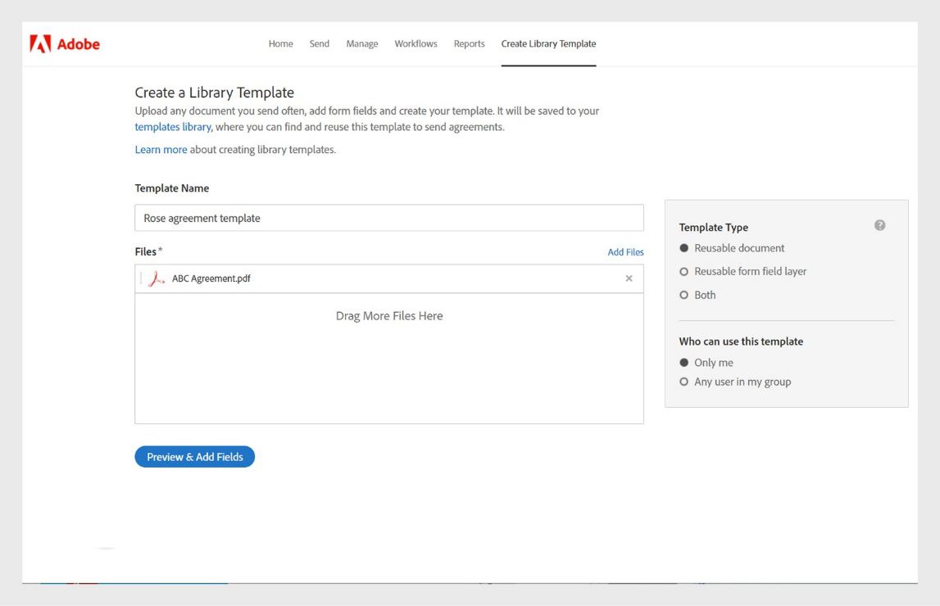This screenshot has height=606, width=940.
Task: Navigate to the Home tab
Action: coord(280,43)
